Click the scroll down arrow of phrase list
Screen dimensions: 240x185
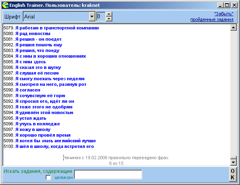[x=234, y=162]
